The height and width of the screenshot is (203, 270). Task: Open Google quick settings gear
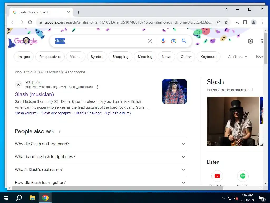[250, 41]
